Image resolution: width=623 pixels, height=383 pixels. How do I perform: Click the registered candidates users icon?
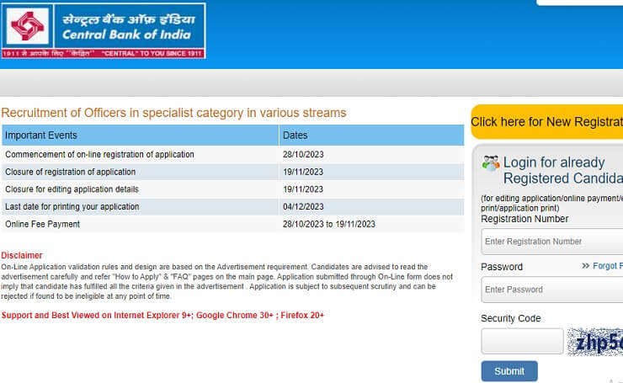click(491, 163)
